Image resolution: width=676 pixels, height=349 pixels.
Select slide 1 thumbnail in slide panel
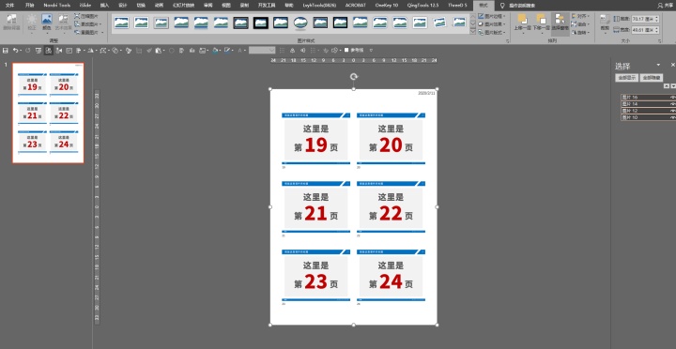[48, 113]
